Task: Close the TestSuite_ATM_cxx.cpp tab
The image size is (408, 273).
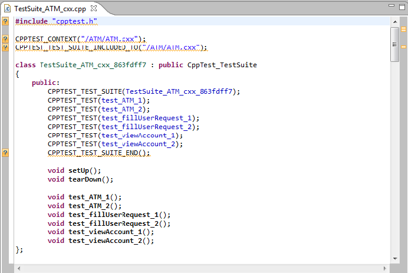Action: [x=94, y=9]
